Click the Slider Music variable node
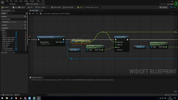Image resolution: width=178 pixels, height=100 pixels. pos(139,47)
